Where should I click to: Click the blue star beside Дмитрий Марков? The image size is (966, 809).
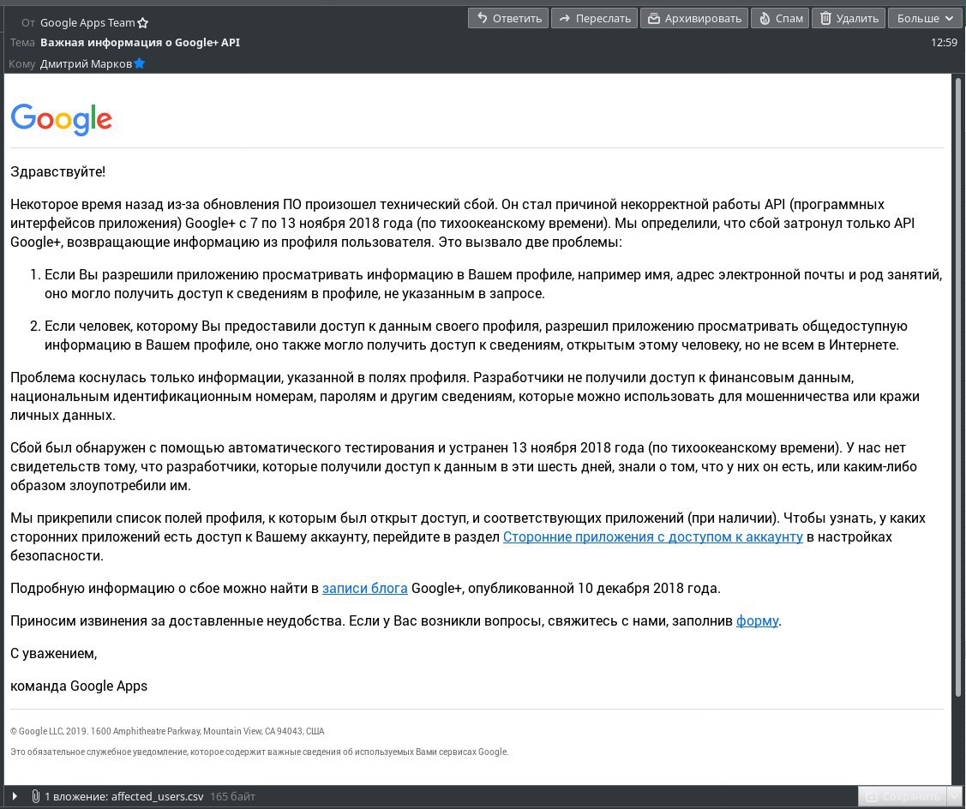[x=139, y=63]
